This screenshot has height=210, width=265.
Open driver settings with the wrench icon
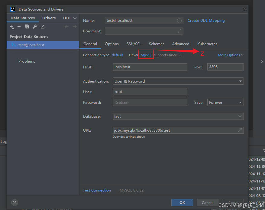(x=35, y=27)
